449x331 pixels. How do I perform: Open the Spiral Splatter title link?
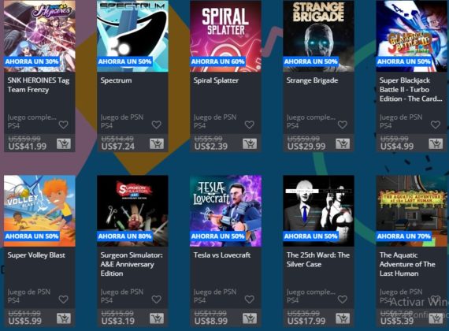216,80
